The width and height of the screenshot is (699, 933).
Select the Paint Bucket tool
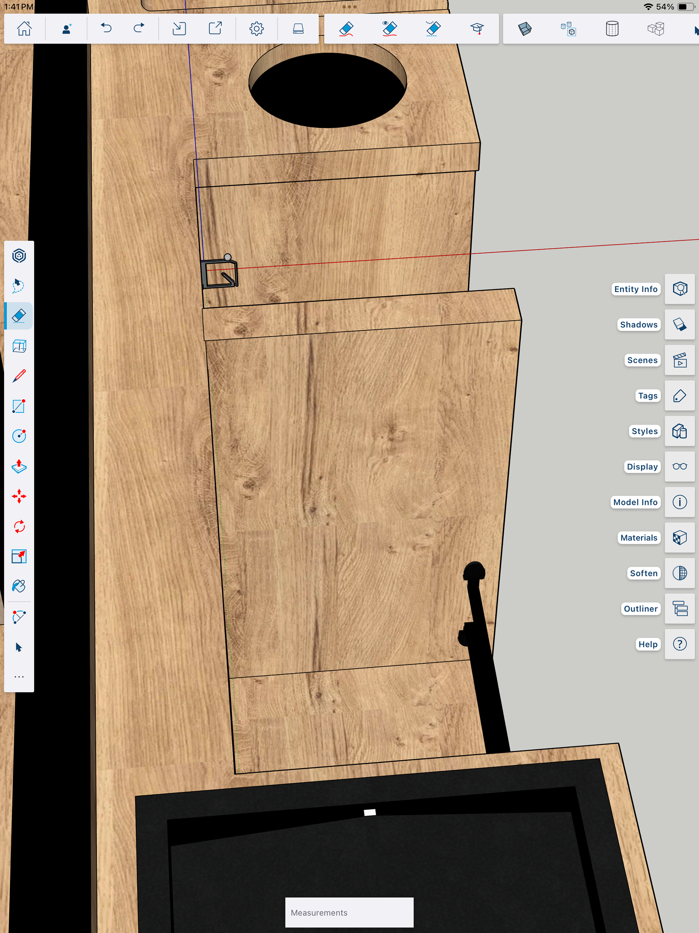(19, 586)
